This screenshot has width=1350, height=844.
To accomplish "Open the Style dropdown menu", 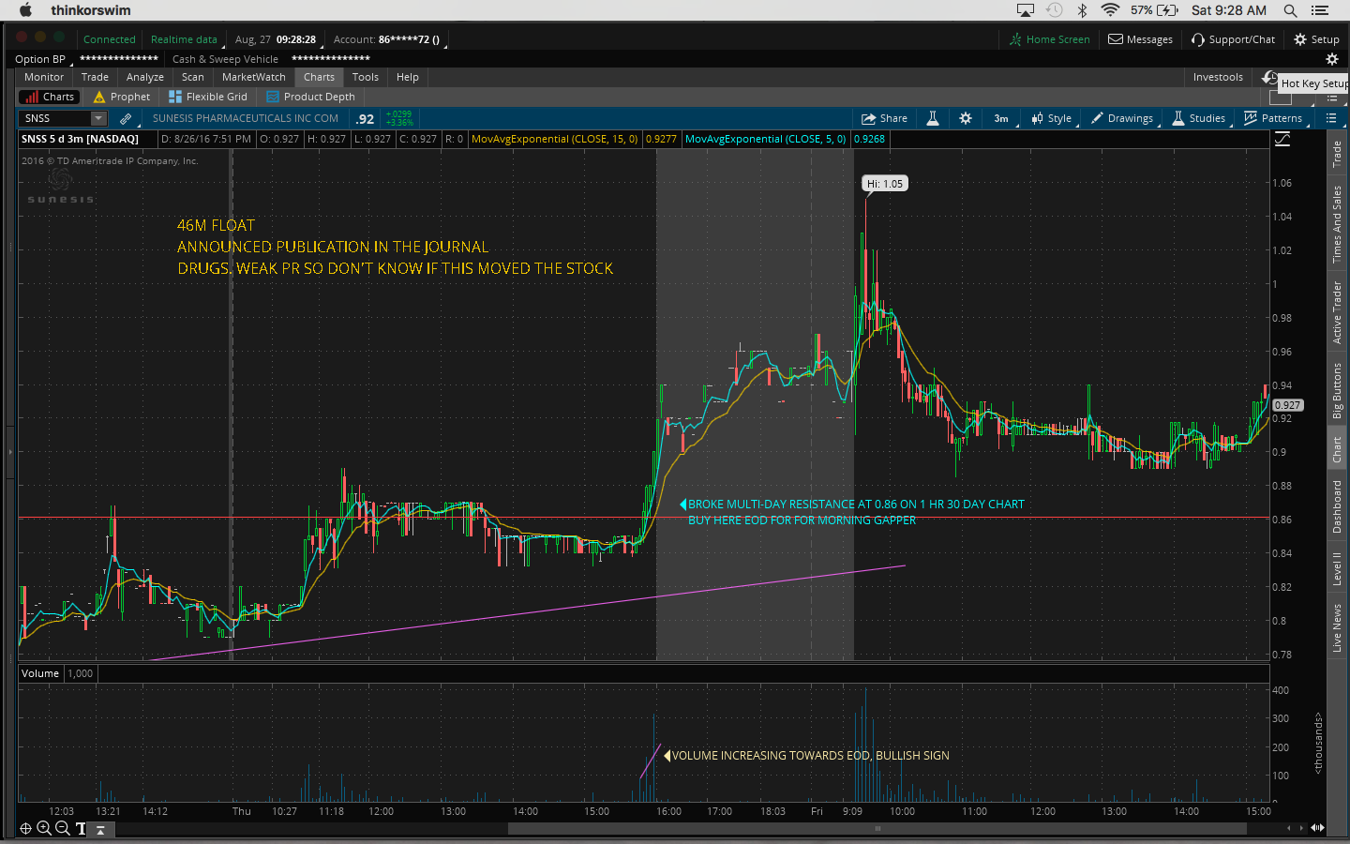I will [1052, 118].
